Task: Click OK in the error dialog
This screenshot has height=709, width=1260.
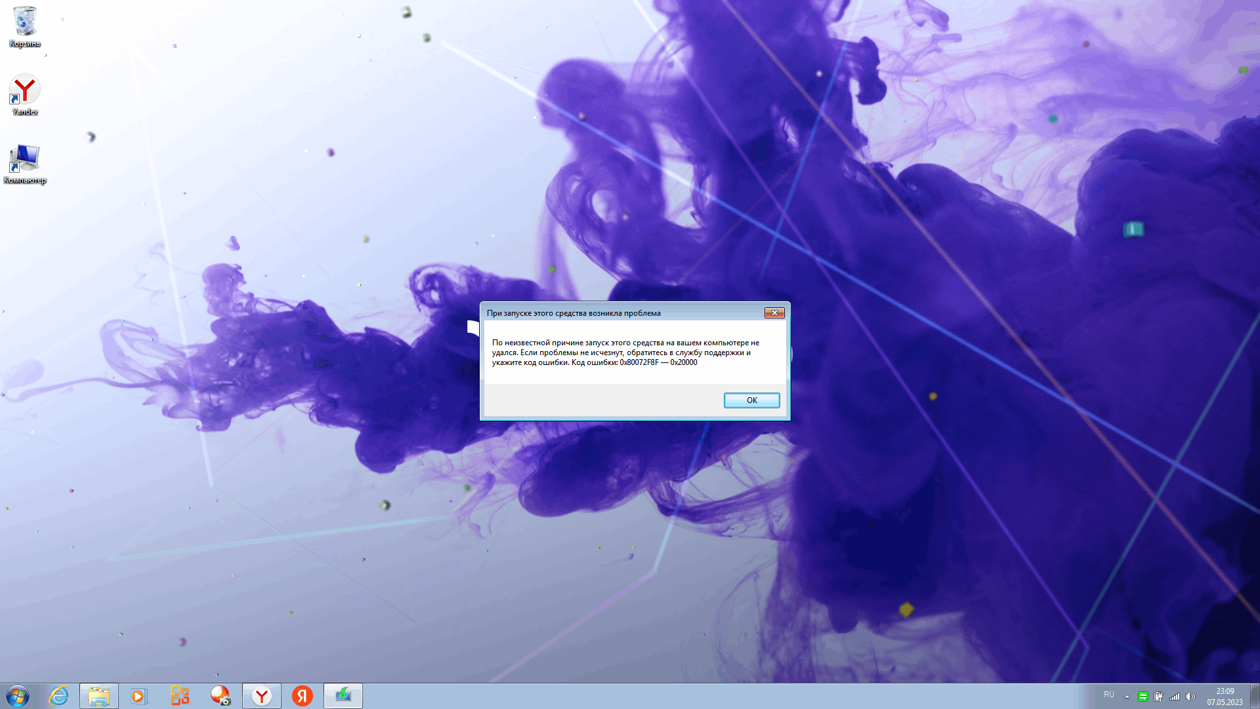Action: 751,400
